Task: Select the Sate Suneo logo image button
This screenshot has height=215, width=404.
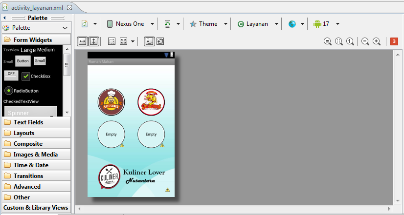Action: 112,102
